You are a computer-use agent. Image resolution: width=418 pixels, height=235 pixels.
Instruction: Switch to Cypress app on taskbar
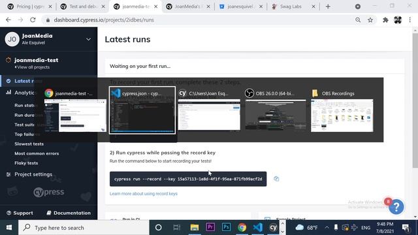coord(273,228)
